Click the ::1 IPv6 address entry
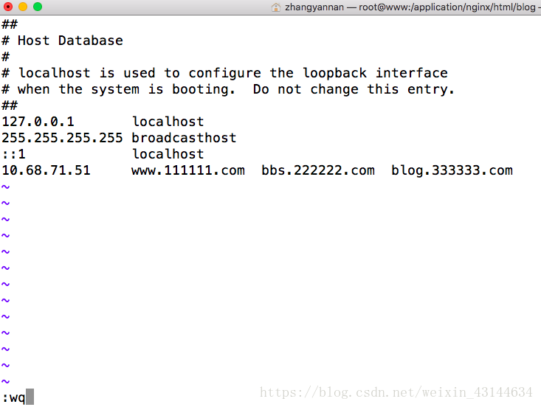 coord(14,154)
